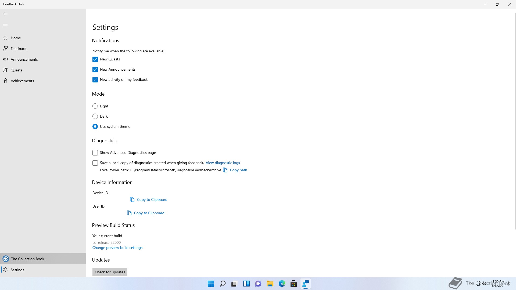Click the Achievements badge icon

click(x=5, y=81)
